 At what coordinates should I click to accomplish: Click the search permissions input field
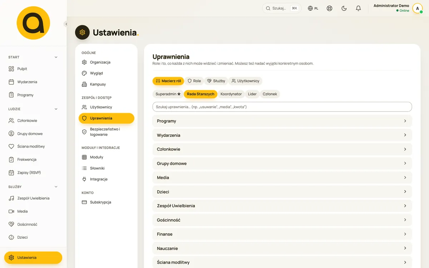(x=282, y=107)
